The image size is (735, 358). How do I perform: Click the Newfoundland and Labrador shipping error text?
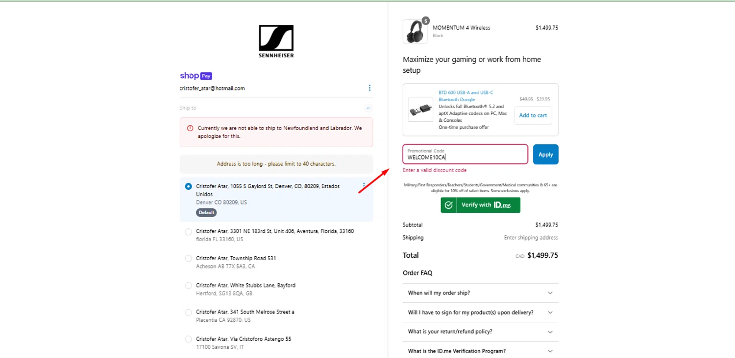280,132
